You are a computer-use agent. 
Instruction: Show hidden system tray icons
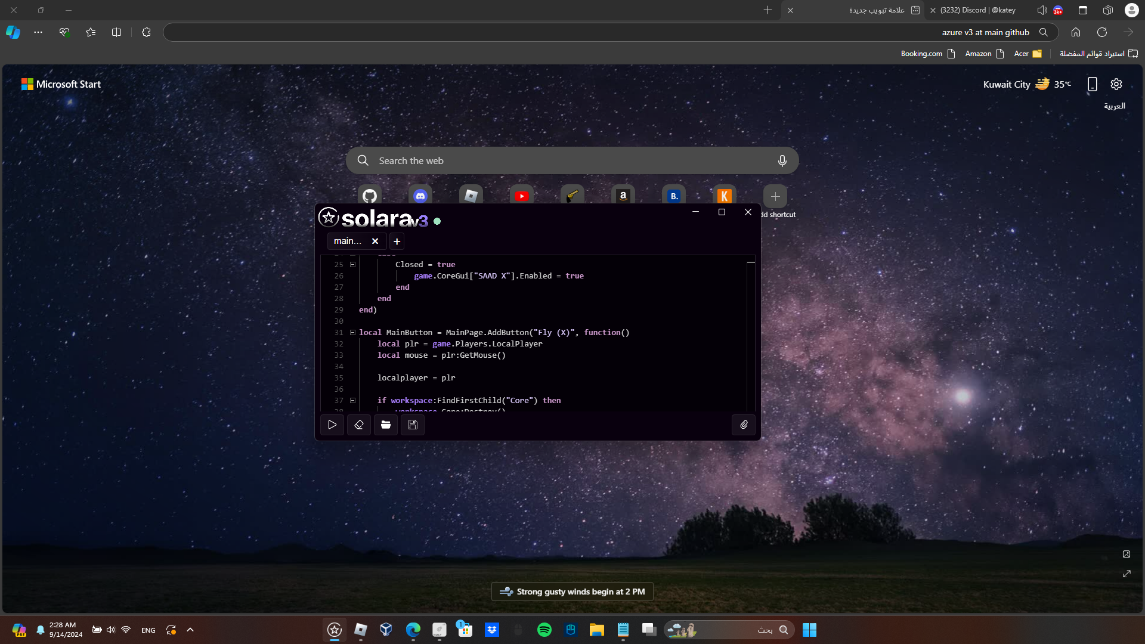(190, 630)
